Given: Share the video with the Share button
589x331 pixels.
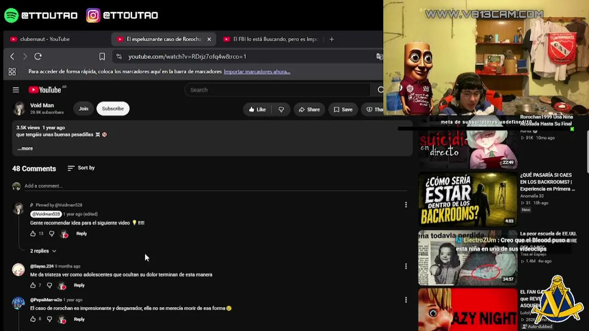Looking at the screenshot, I should (x=309, y=109).
